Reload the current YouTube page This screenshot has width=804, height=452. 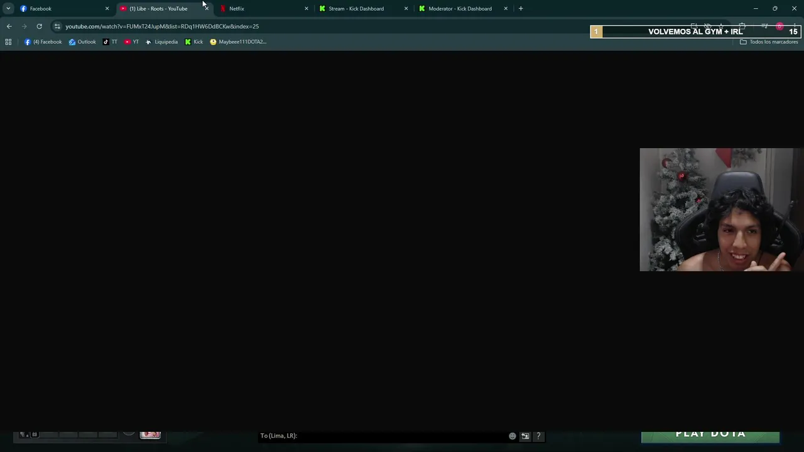click(39, 26)
